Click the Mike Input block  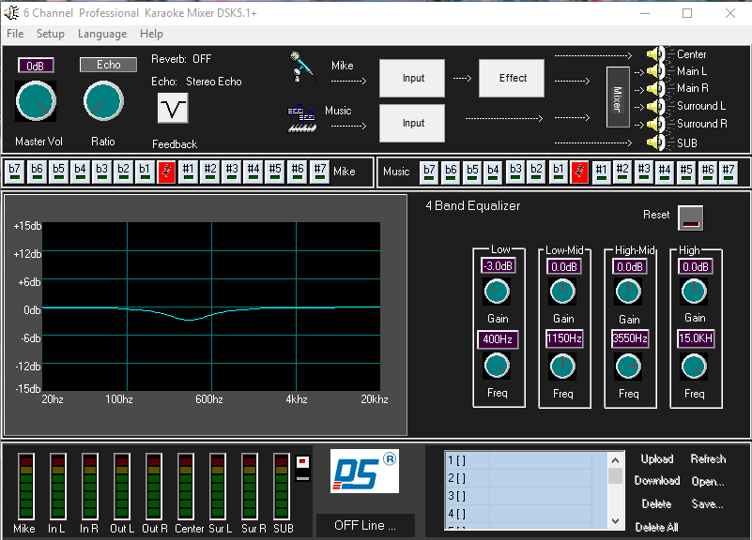[x=412, y=78]
